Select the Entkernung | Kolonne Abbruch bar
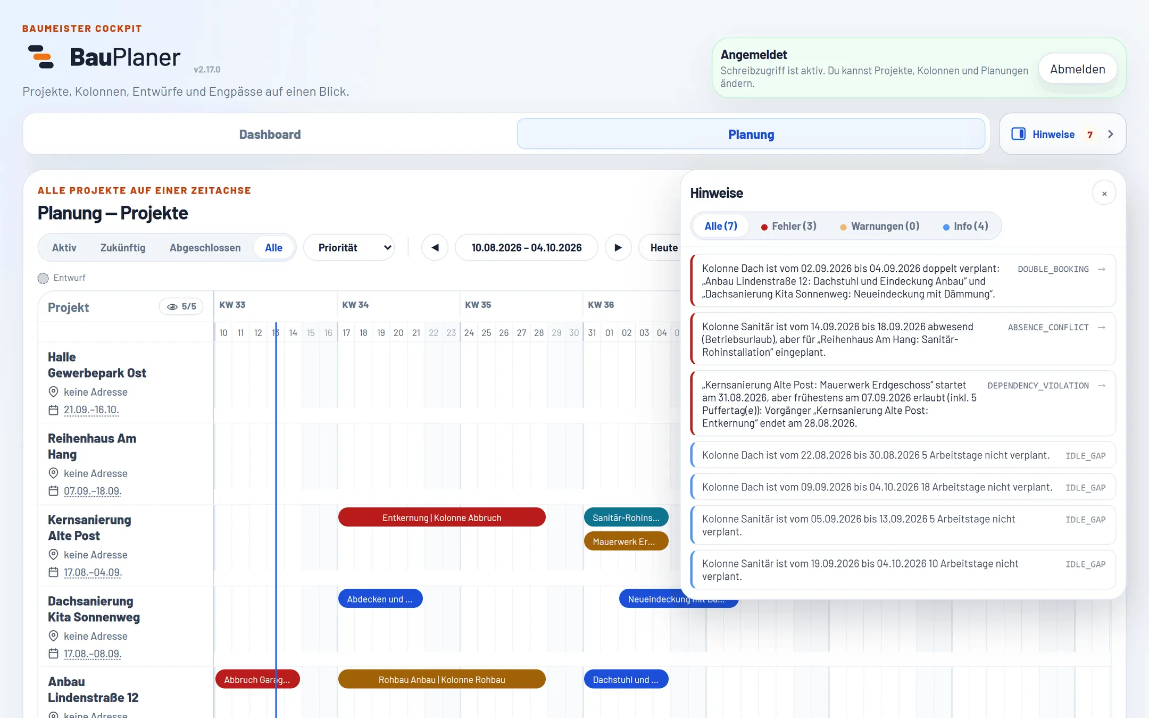The image size is (1149, 718). (x=442, y=517)
